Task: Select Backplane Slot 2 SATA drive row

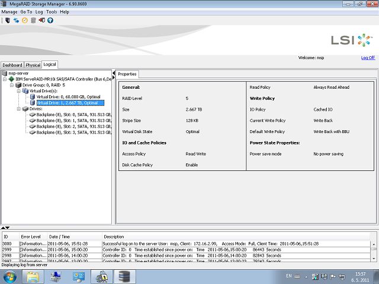Action: coord(73,127)
